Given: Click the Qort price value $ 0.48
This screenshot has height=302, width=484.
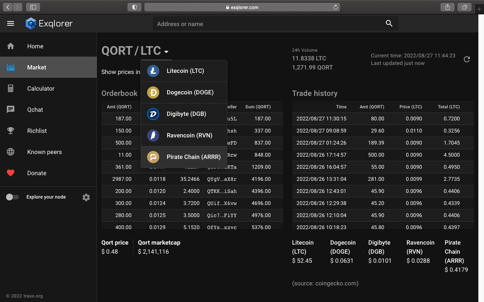Looking at the screenshot, I should click(110, 251).
